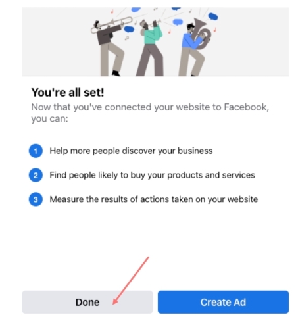Click the "You're all set!" heading
This screenshot has height=319, width=296.
click(x=68, y=92)
